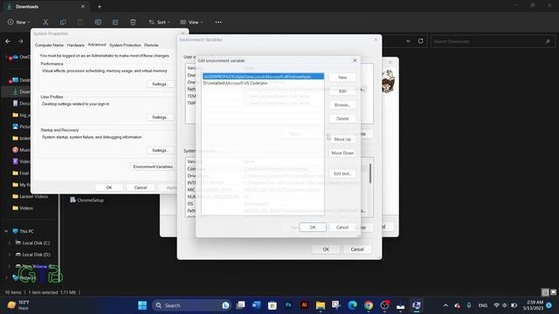559x314 pixels.
Task: Click the Rename icon in File Explorer toolbar
Action: pyautogui.click(x=98, y=22)
